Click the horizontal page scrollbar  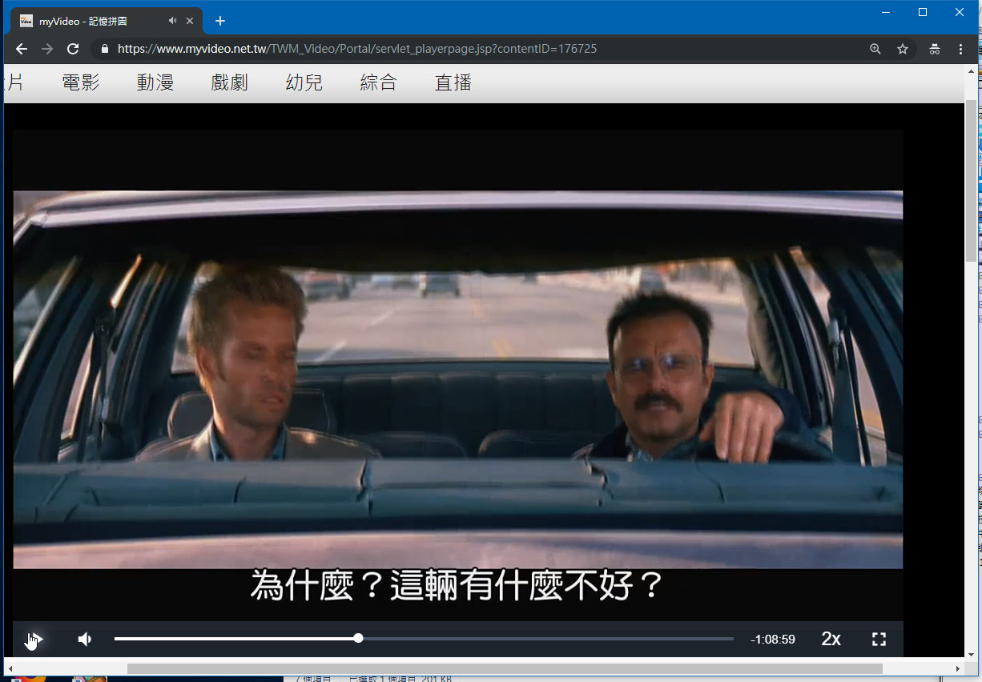pos(505,668)
